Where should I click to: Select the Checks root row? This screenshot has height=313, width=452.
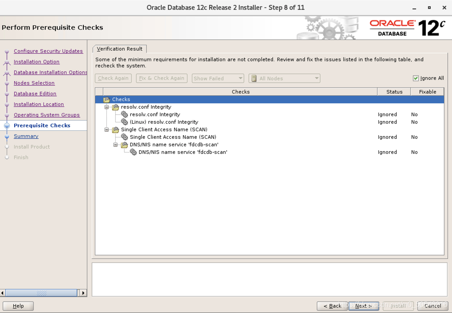coord(269,99)
